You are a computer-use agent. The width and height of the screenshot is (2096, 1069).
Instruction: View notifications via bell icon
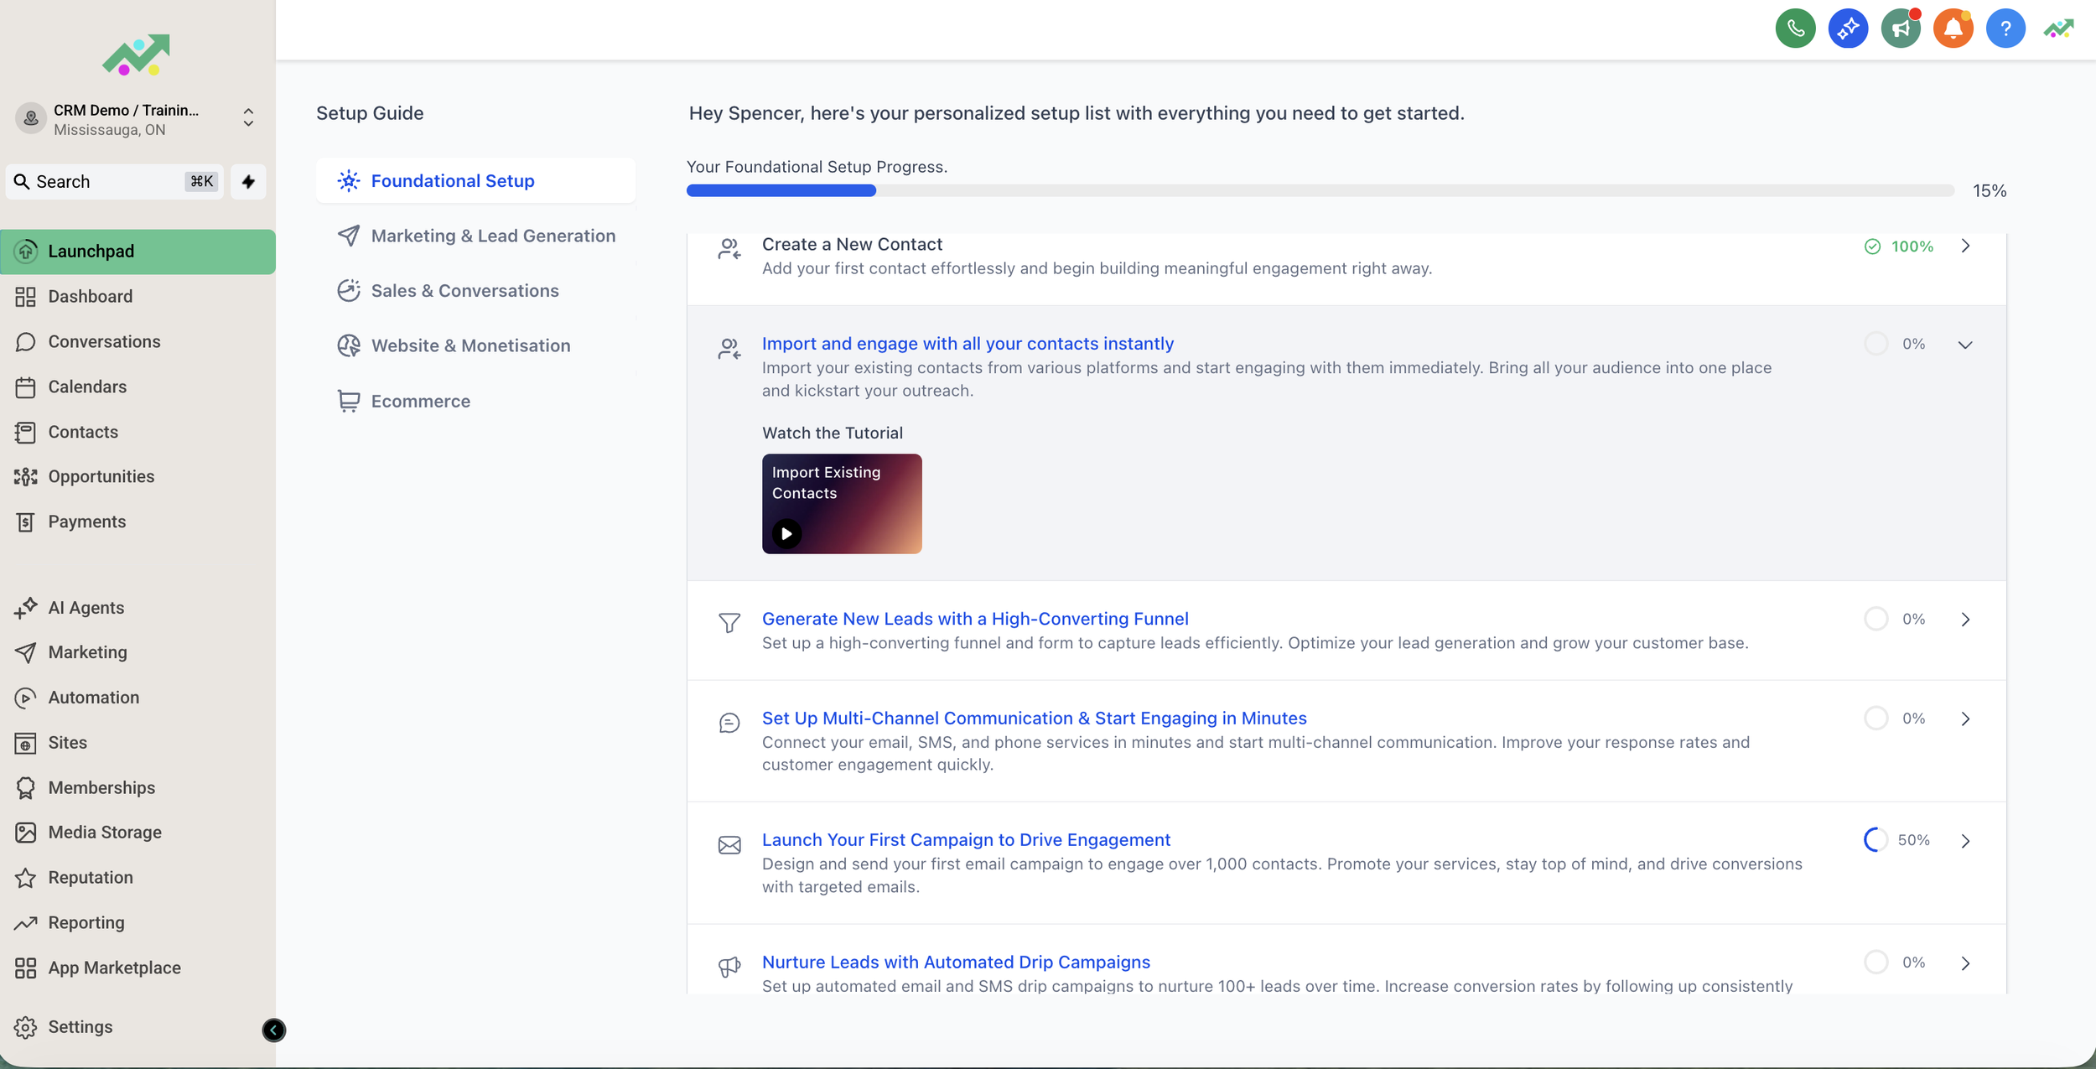[x=1953, y=28]
